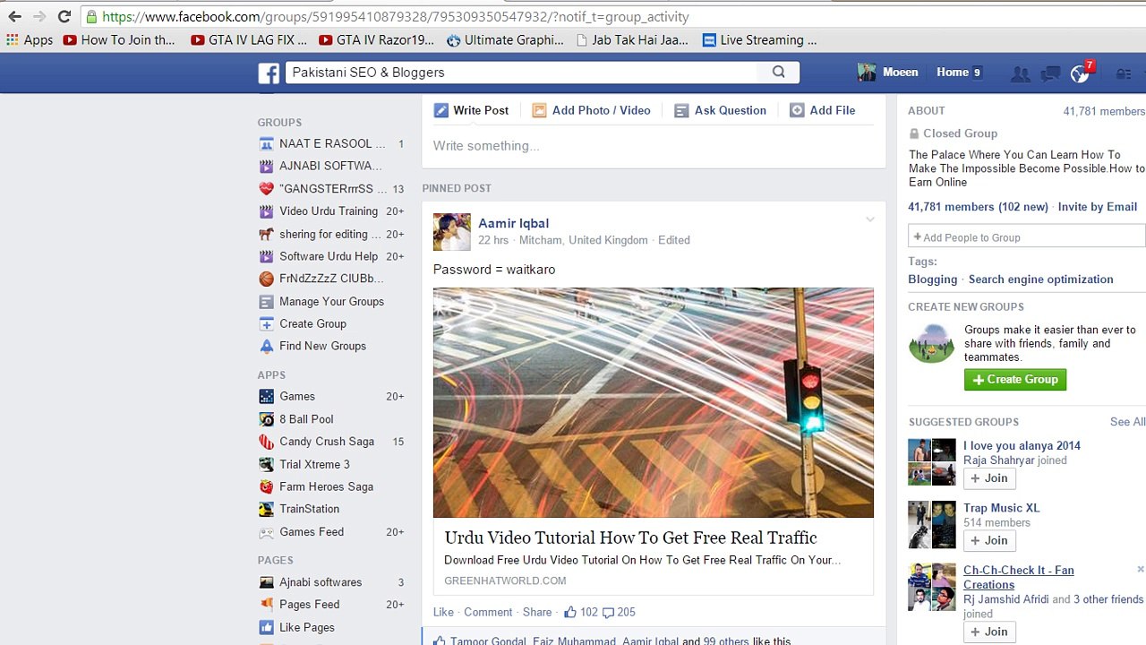Click the Farm Heroes Saga icon

(266, 486)
